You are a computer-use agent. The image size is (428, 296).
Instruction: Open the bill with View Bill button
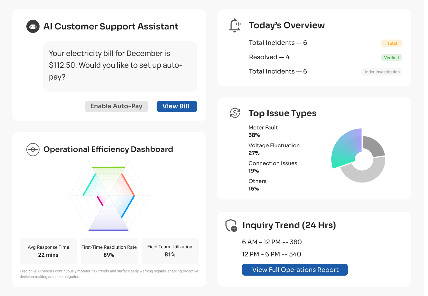tap(177, 106)
